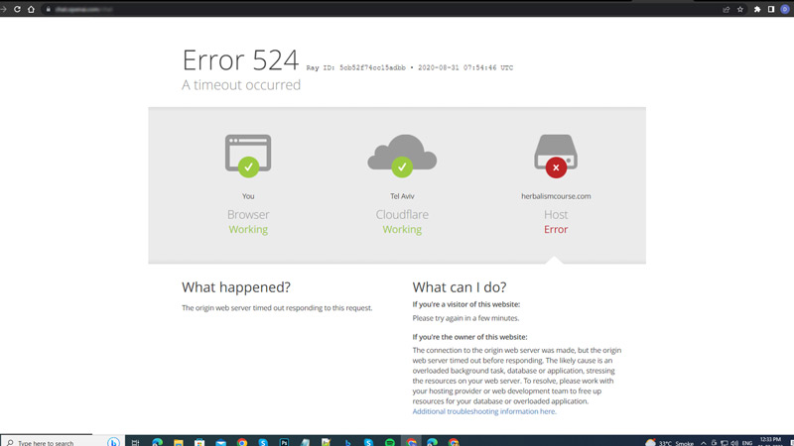Click the red "Error" host status text
The image size is (794, 446).
[x=556, y=229]
